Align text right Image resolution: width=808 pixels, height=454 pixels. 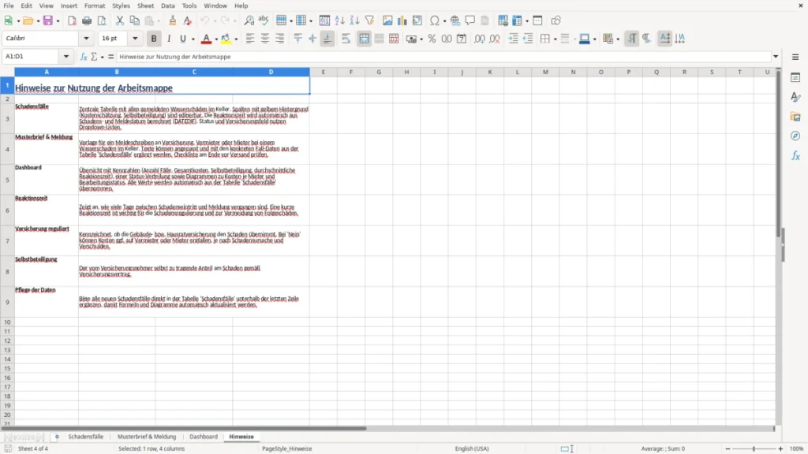(280, 39)
